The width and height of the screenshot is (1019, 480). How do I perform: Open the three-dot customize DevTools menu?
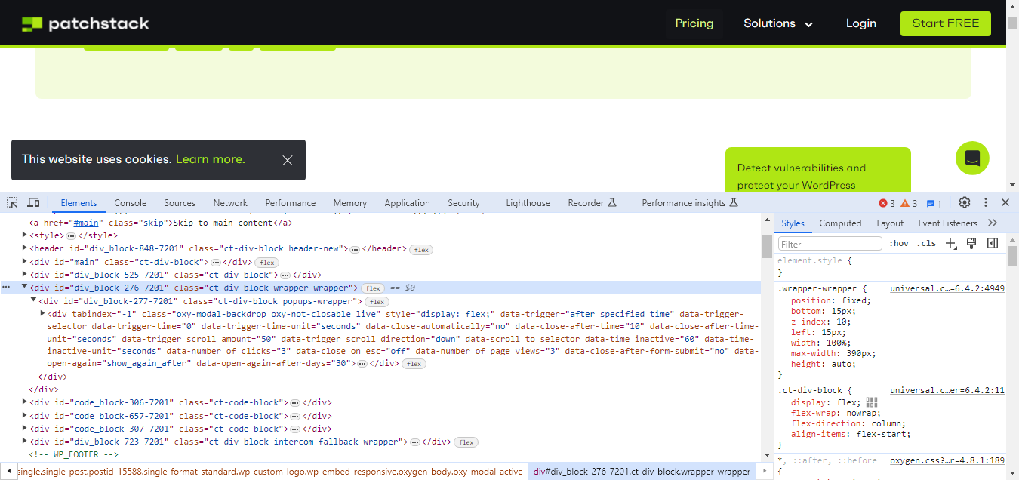coord(986,202)
